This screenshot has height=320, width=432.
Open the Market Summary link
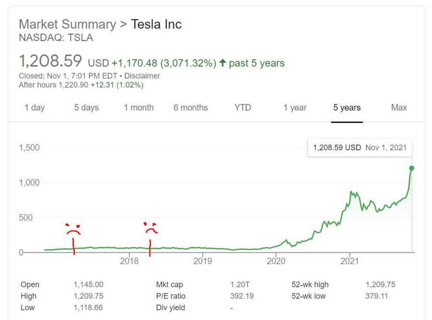[68, 24]
